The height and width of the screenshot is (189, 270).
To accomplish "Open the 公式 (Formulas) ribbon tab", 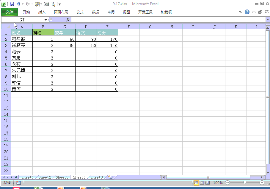I will [x=80, y=12].
